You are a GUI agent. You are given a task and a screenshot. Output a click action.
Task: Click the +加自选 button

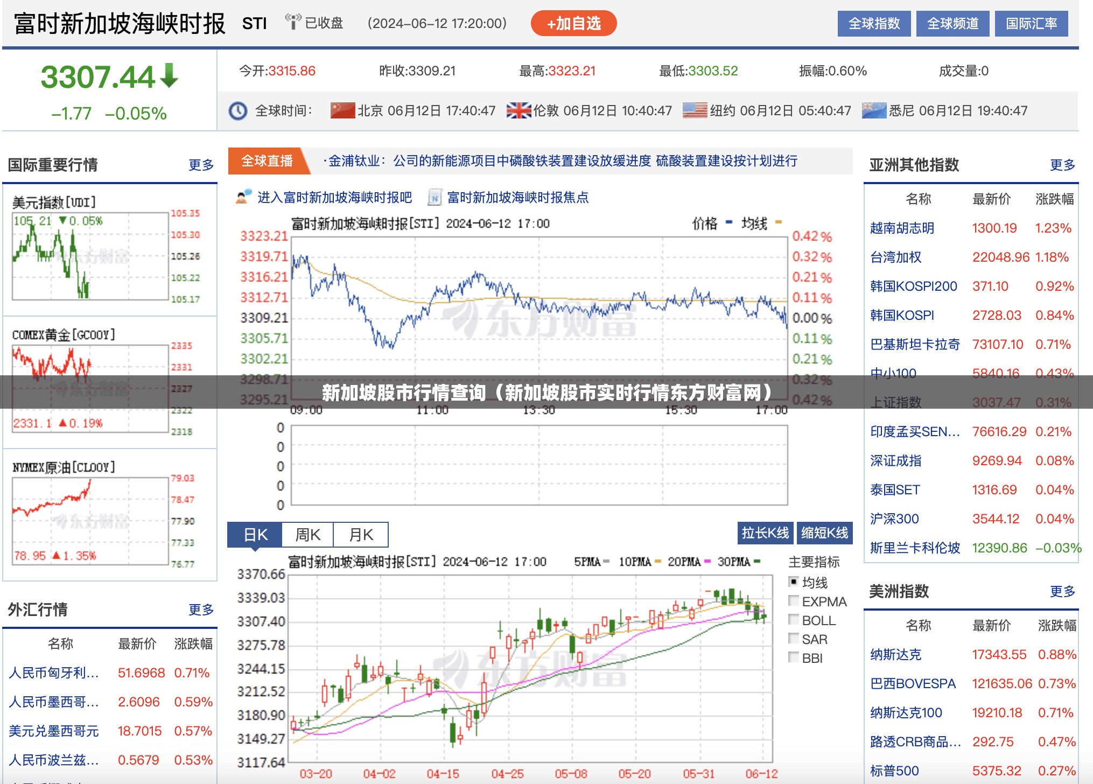click(573, 23)
